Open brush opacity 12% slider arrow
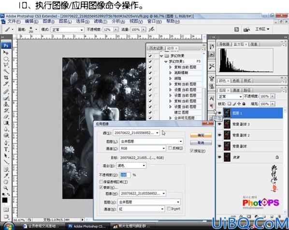The height and width of the screenshot is (230, 289). coord(116,30)
